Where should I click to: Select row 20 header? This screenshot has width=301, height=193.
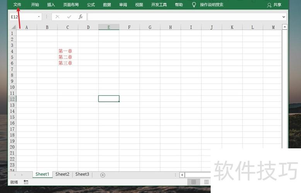click(x=12, y=147)
